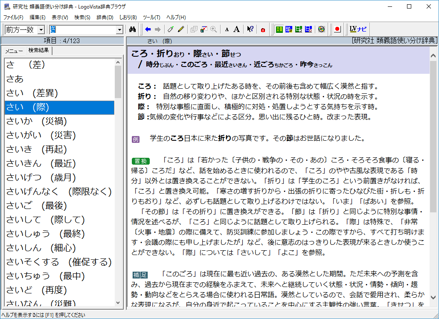
Task: Select the さいして (際して) entry
Action: point(59,220)
